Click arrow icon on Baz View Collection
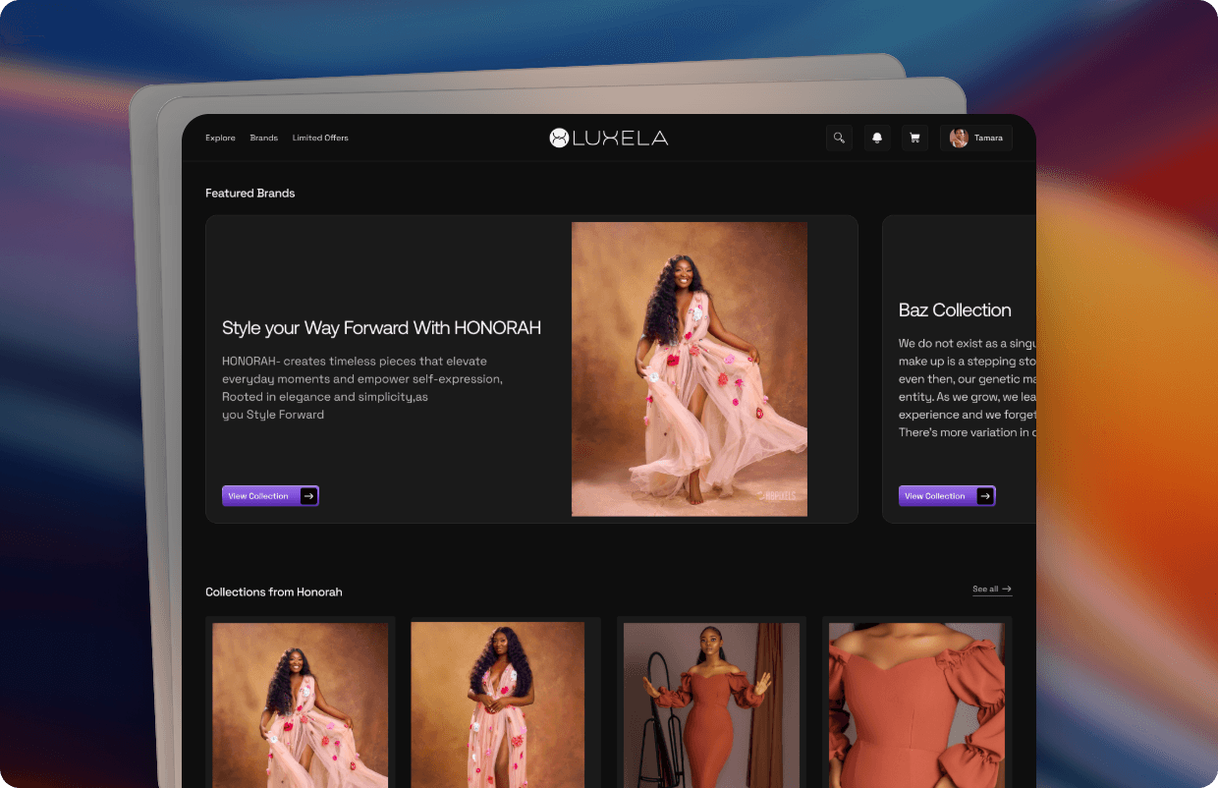 [984, 496]
